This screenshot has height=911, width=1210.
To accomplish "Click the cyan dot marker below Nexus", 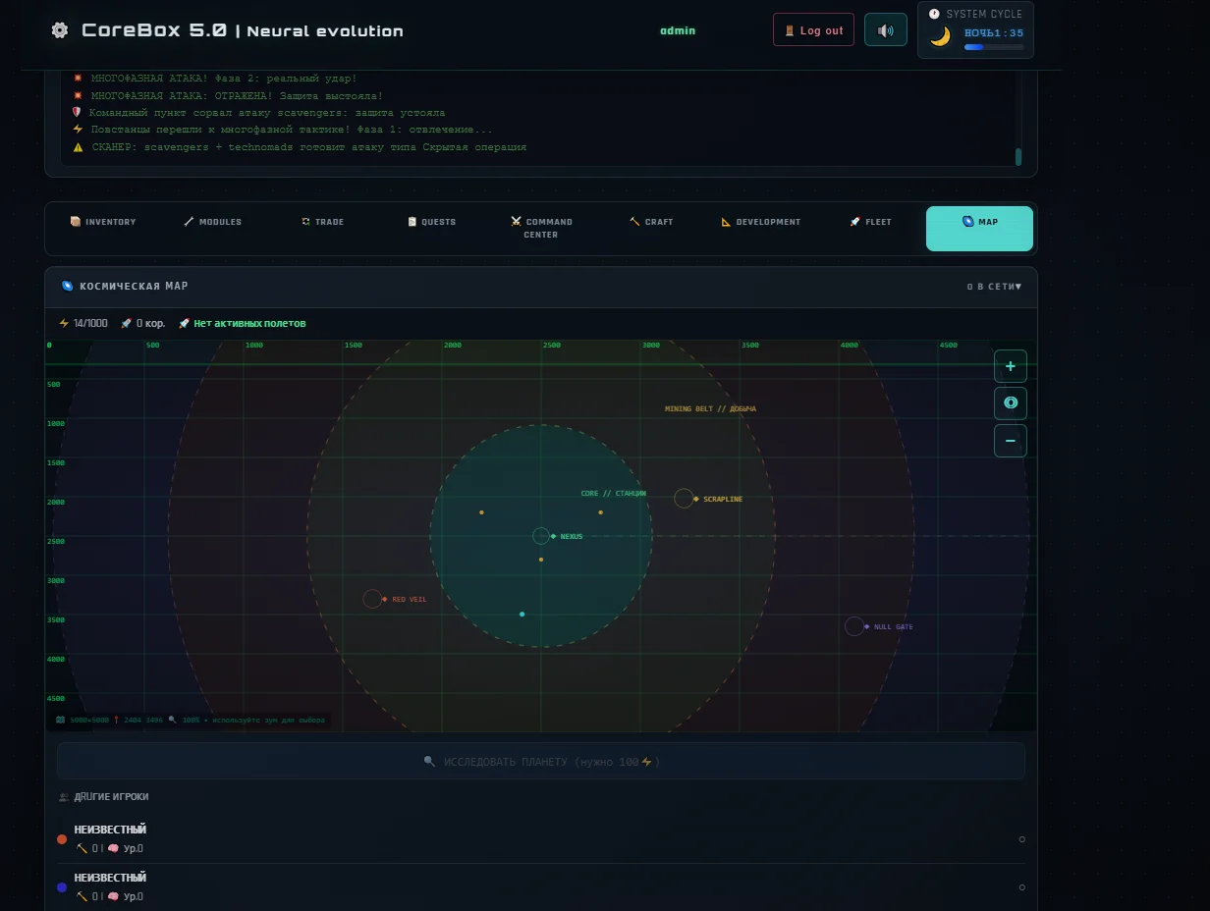I will point(522,615).
